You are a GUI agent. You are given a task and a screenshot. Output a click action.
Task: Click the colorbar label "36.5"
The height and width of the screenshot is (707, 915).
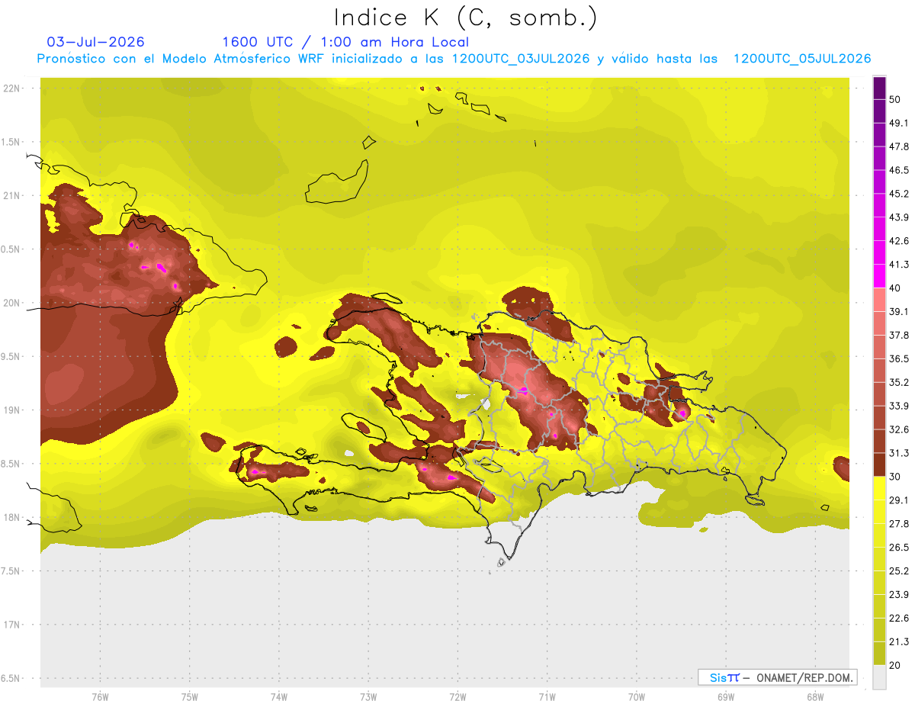tap(899, 358)
